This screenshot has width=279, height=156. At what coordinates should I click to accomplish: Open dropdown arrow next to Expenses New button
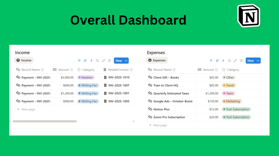(258, 61)
